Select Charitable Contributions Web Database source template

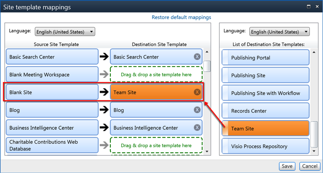point(52,145)
